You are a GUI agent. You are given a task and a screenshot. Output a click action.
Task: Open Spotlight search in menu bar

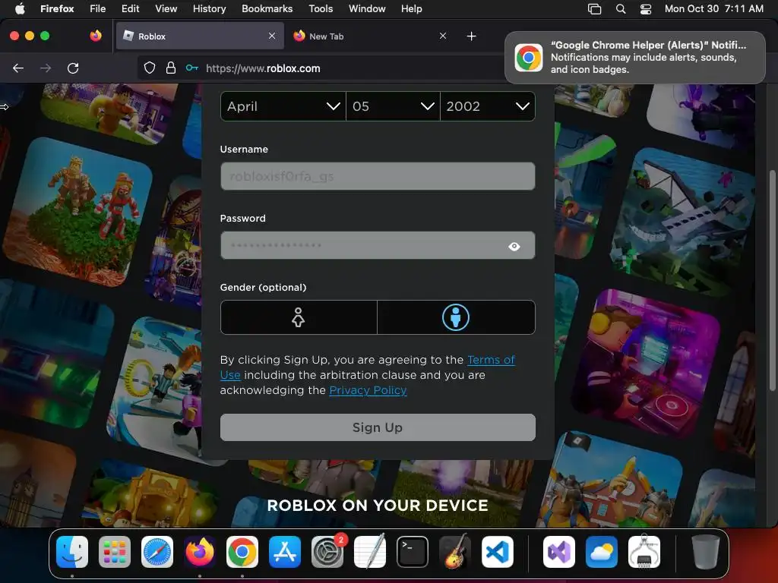pos(620,9)
